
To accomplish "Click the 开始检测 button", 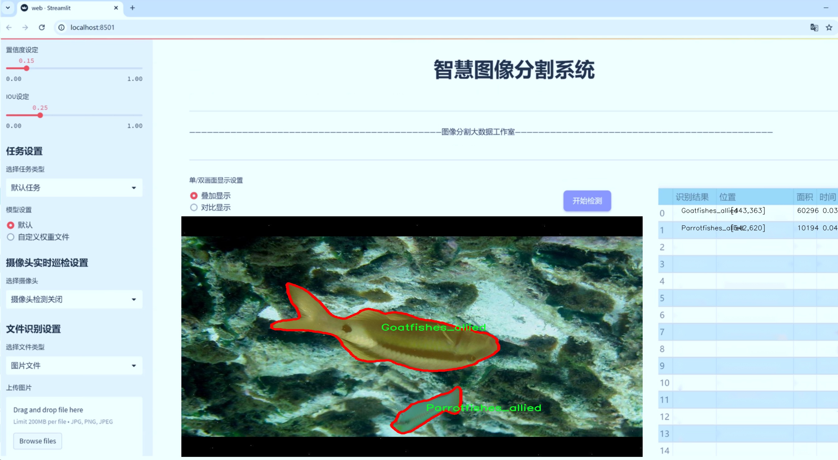I will [587, 200].
